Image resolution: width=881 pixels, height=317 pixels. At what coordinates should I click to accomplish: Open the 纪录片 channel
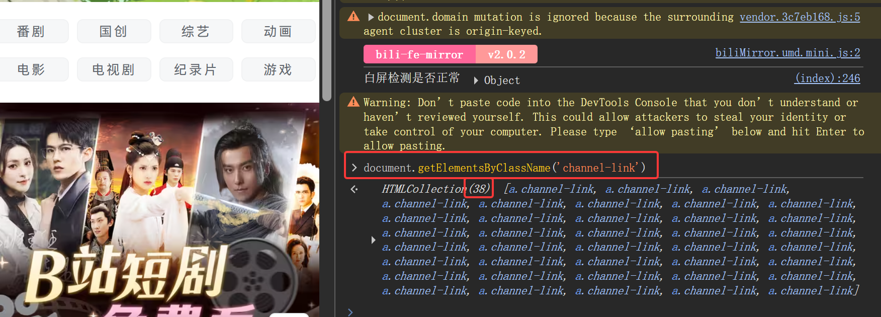point(196,69)
